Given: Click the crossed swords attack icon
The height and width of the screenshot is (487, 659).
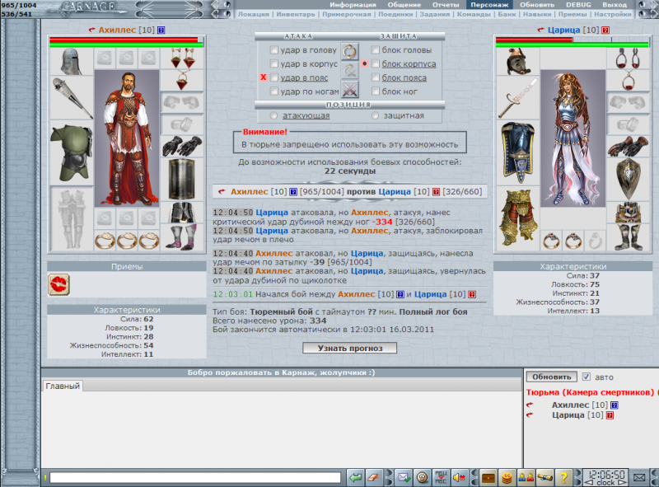Looking at the screenshot, I should tap(350, 90).
